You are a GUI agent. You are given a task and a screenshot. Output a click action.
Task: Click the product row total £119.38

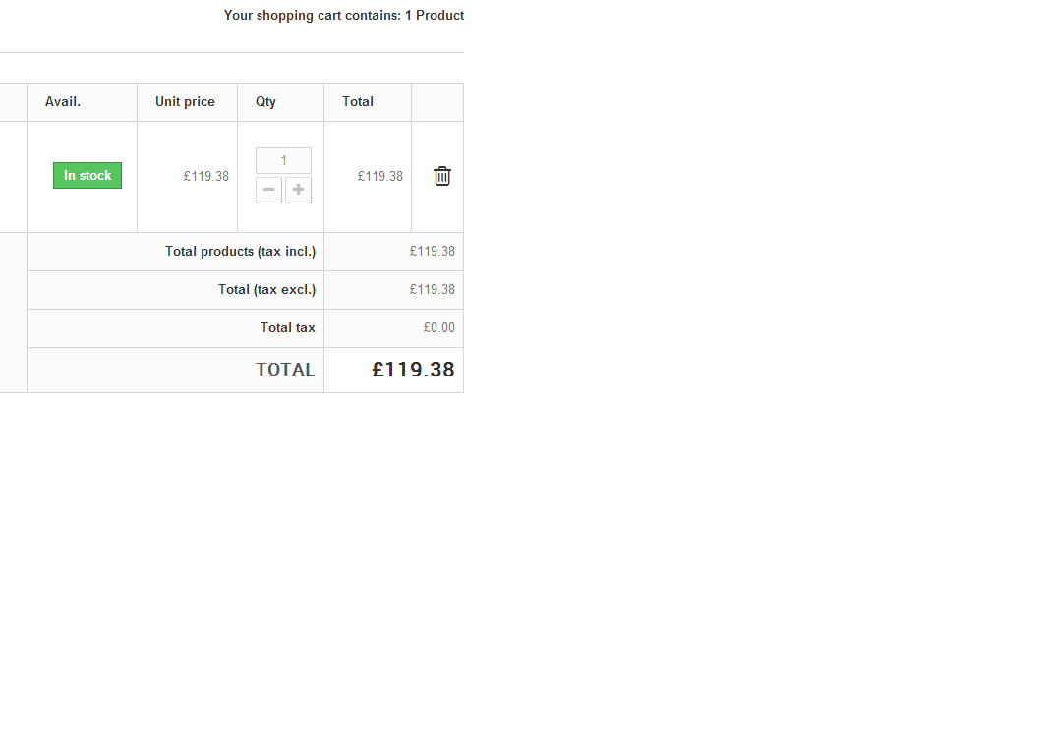[379, 176]
